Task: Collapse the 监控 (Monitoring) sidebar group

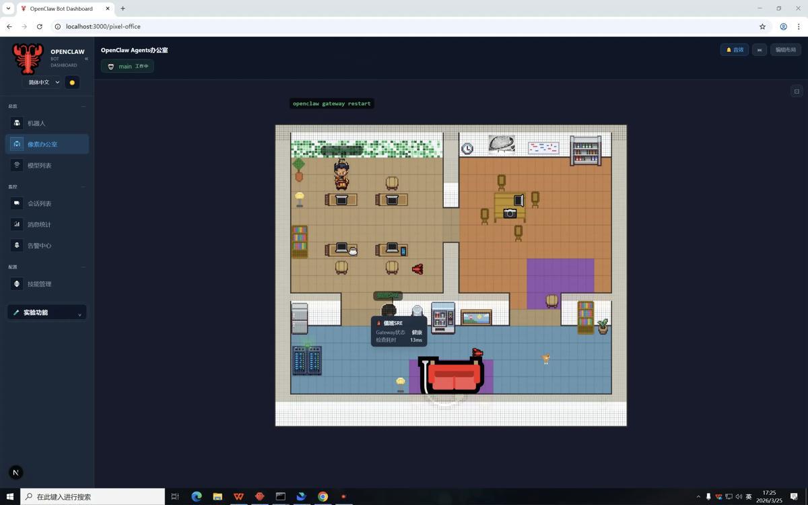Action: [83, 187]
